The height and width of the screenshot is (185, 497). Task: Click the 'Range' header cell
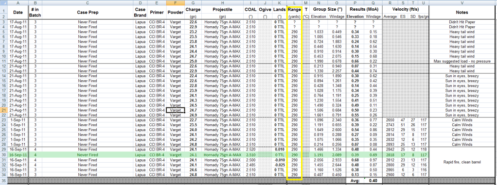(x=295, y=10)
